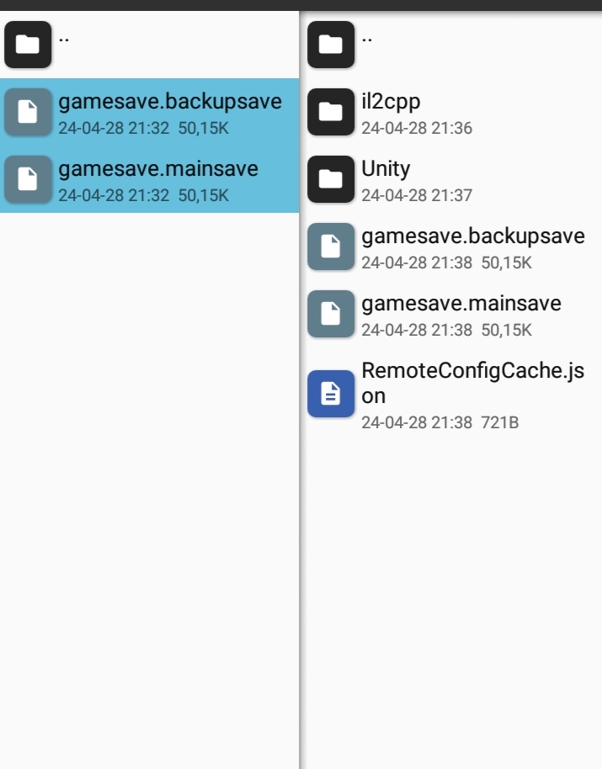Open the il2cpp folder by its name
Image resolution: width=602 pixels, height=769 pixels.
(x=391, y=102)
